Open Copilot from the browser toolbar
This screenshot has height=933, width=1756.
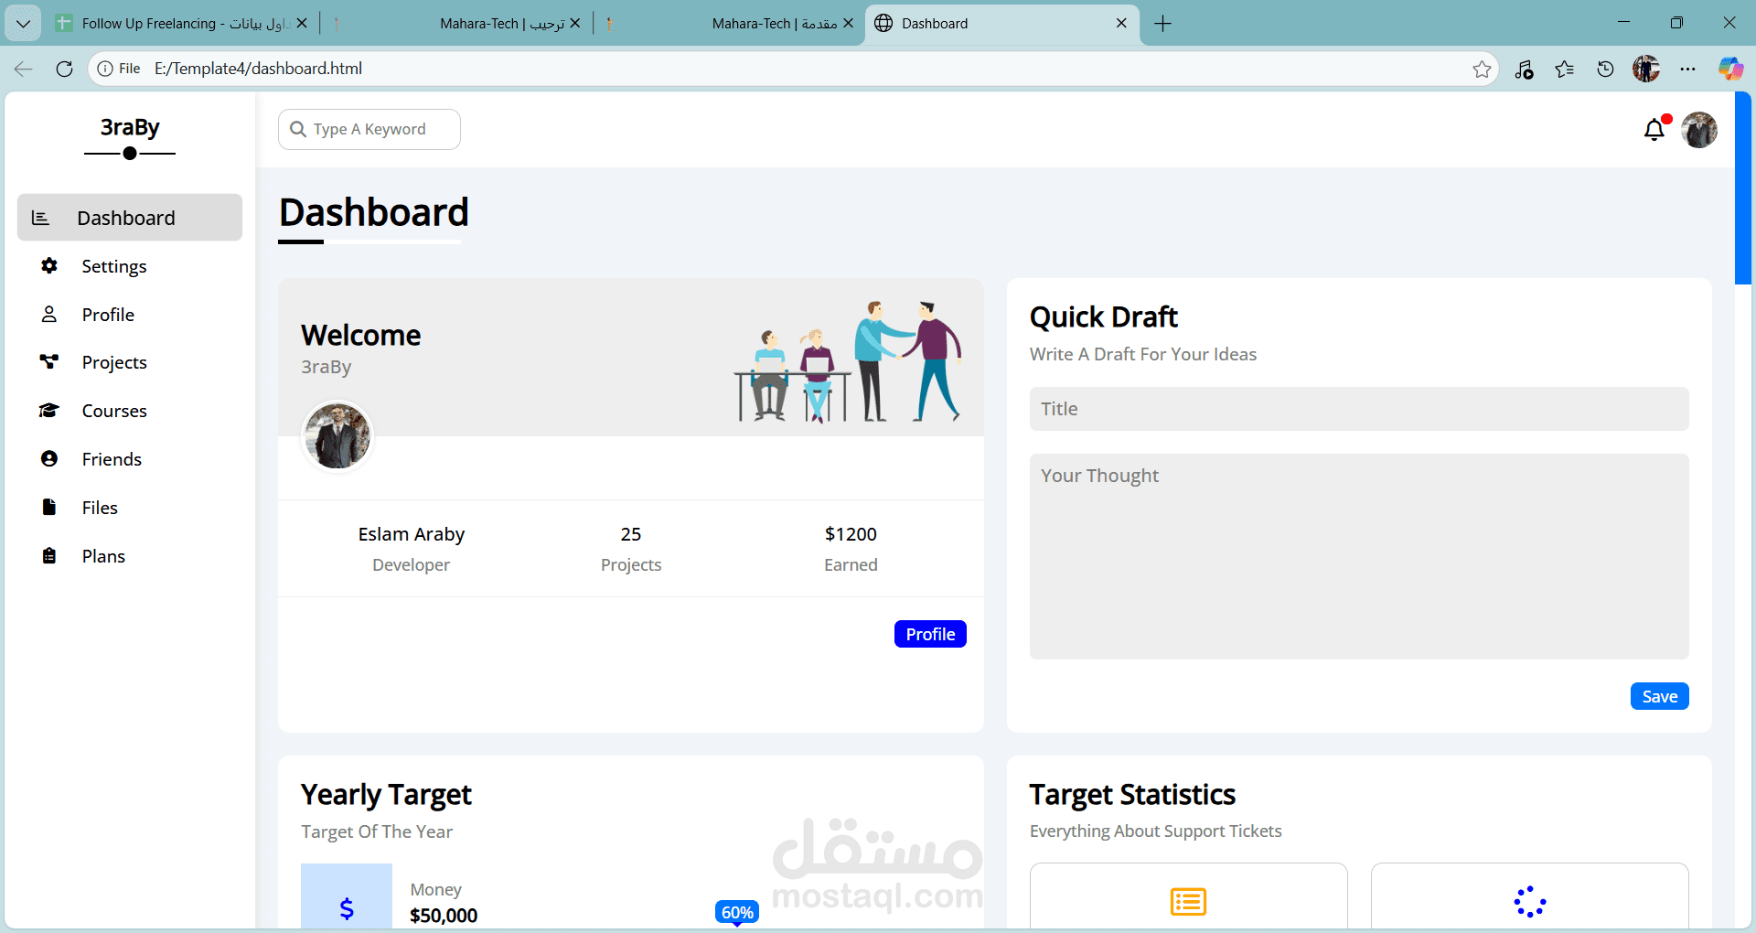pos(1730,69)
